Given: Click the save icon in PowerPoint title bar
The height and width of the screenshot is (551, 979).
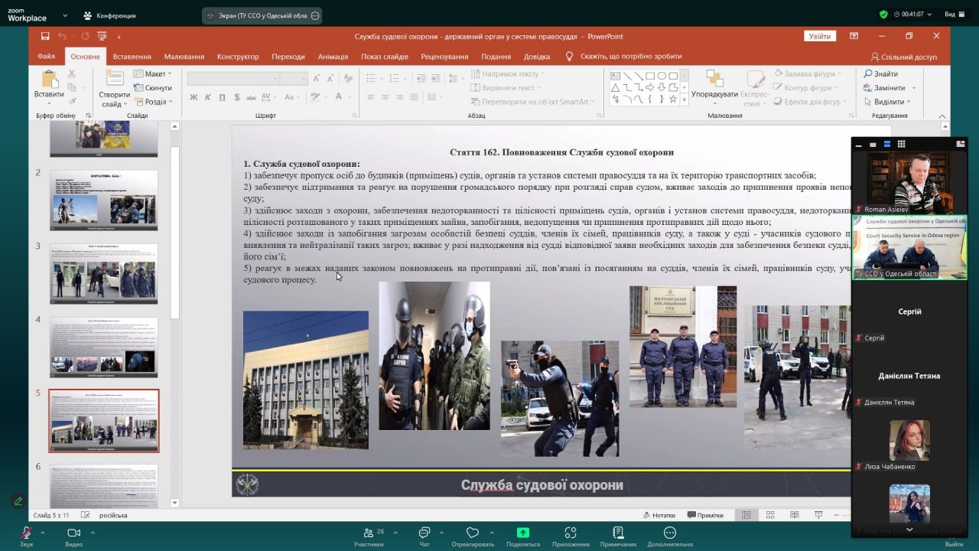Looking at the screenshot, I should click(45, 36).
